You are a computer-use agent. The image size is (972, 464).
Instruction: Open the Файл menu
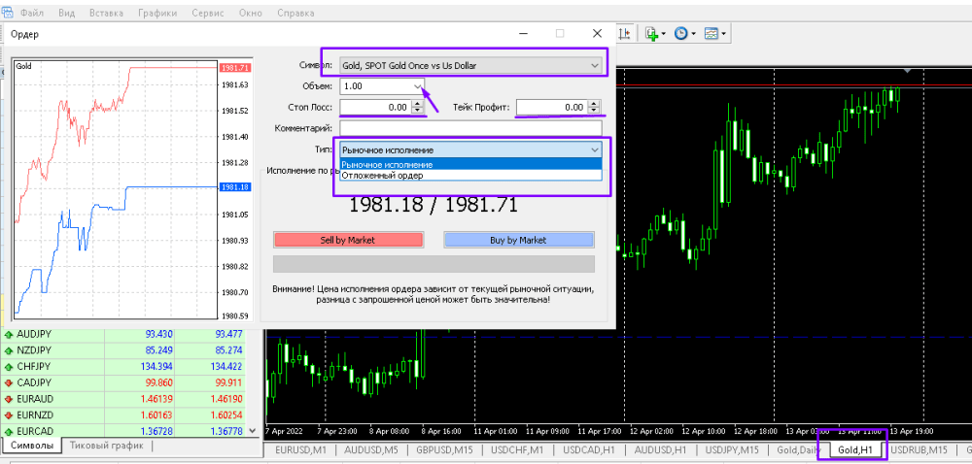(32, 13)
